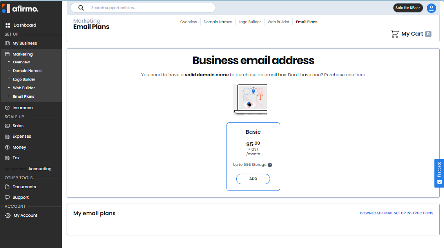Click the 'My email plans' heading
This screenshot has height=248, width=444.
[x=94, y=214]
